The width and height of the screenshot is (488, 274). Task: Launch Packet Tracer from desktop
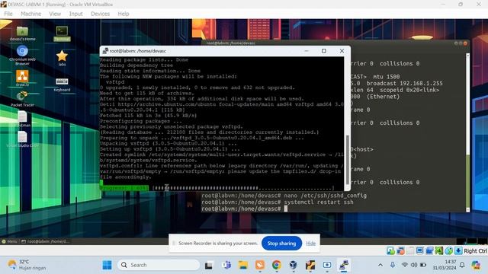[x=22, y=99]
